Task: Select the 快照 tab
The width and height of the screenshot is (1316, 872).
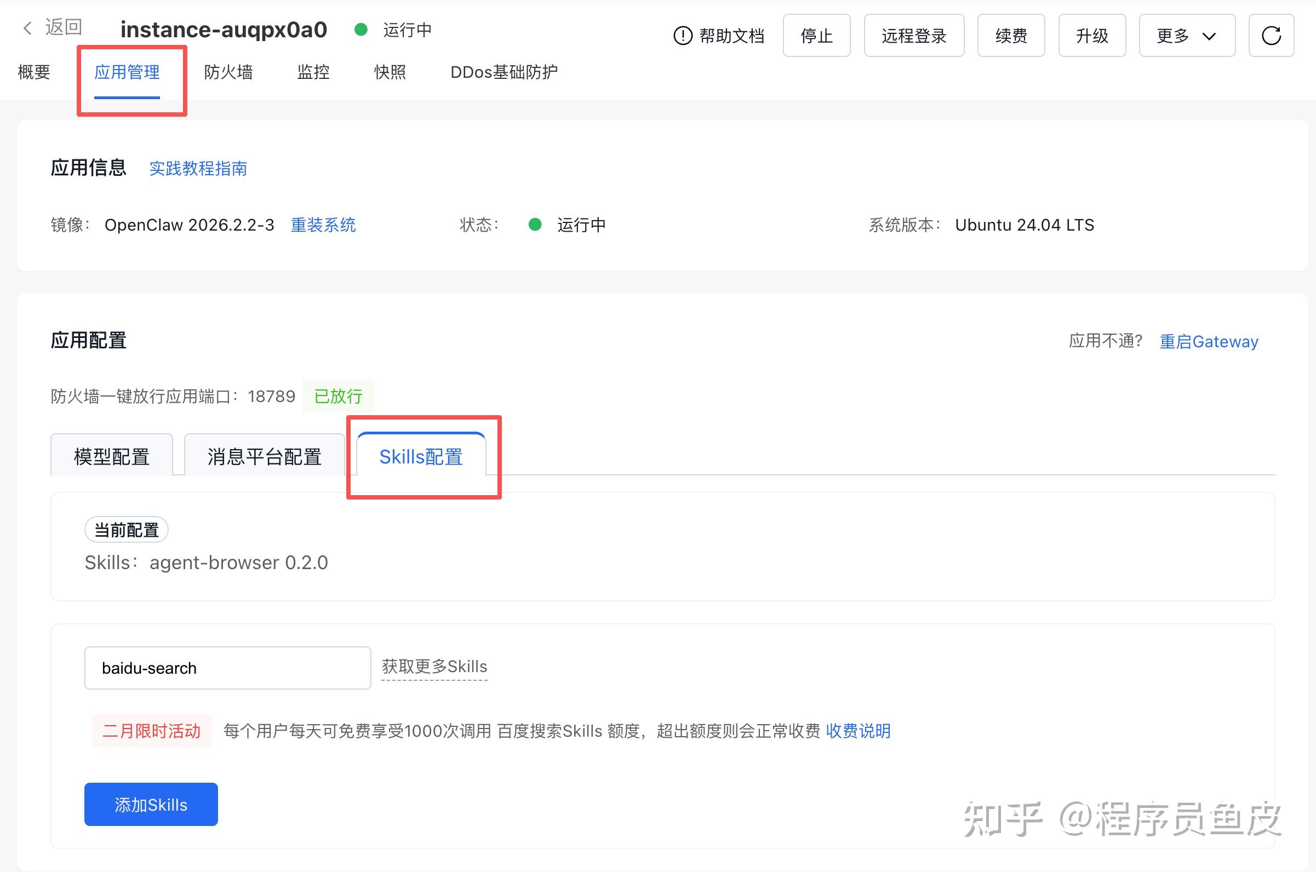Action: [390, 72]
